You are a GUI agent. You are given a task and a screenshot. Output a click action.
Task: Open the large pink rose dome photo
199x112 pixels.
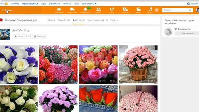(138, 99)
